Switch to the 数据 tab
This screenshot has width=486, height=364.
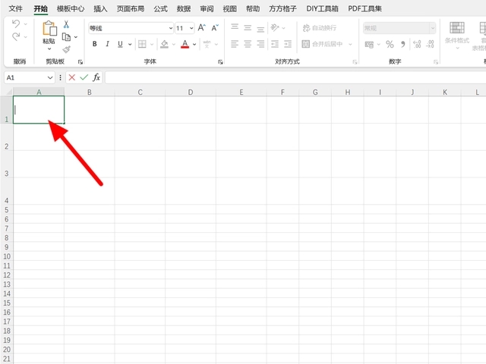pyautogui.click(x=184, y=8)
